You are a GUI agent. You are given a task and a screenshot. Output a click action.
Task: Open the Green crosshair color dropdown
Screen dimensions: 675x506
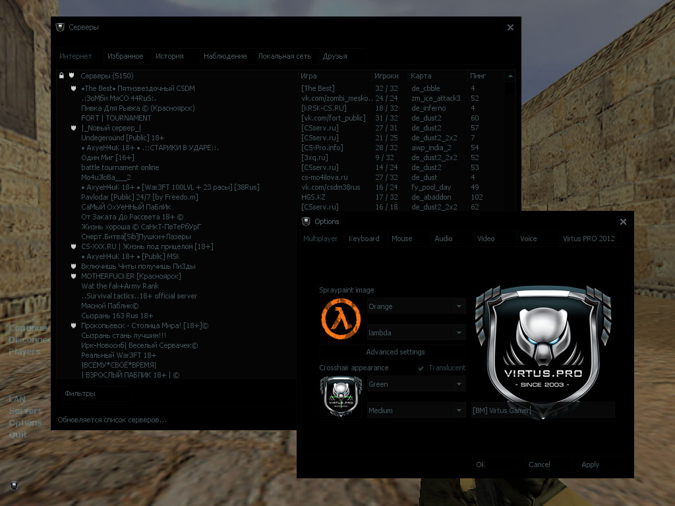tap(417, 384)
